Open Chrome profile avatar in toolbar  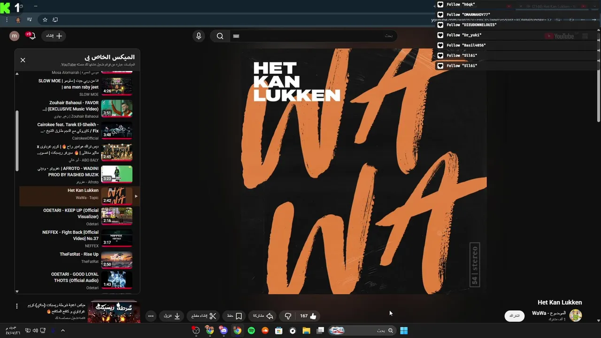[18, 20]
